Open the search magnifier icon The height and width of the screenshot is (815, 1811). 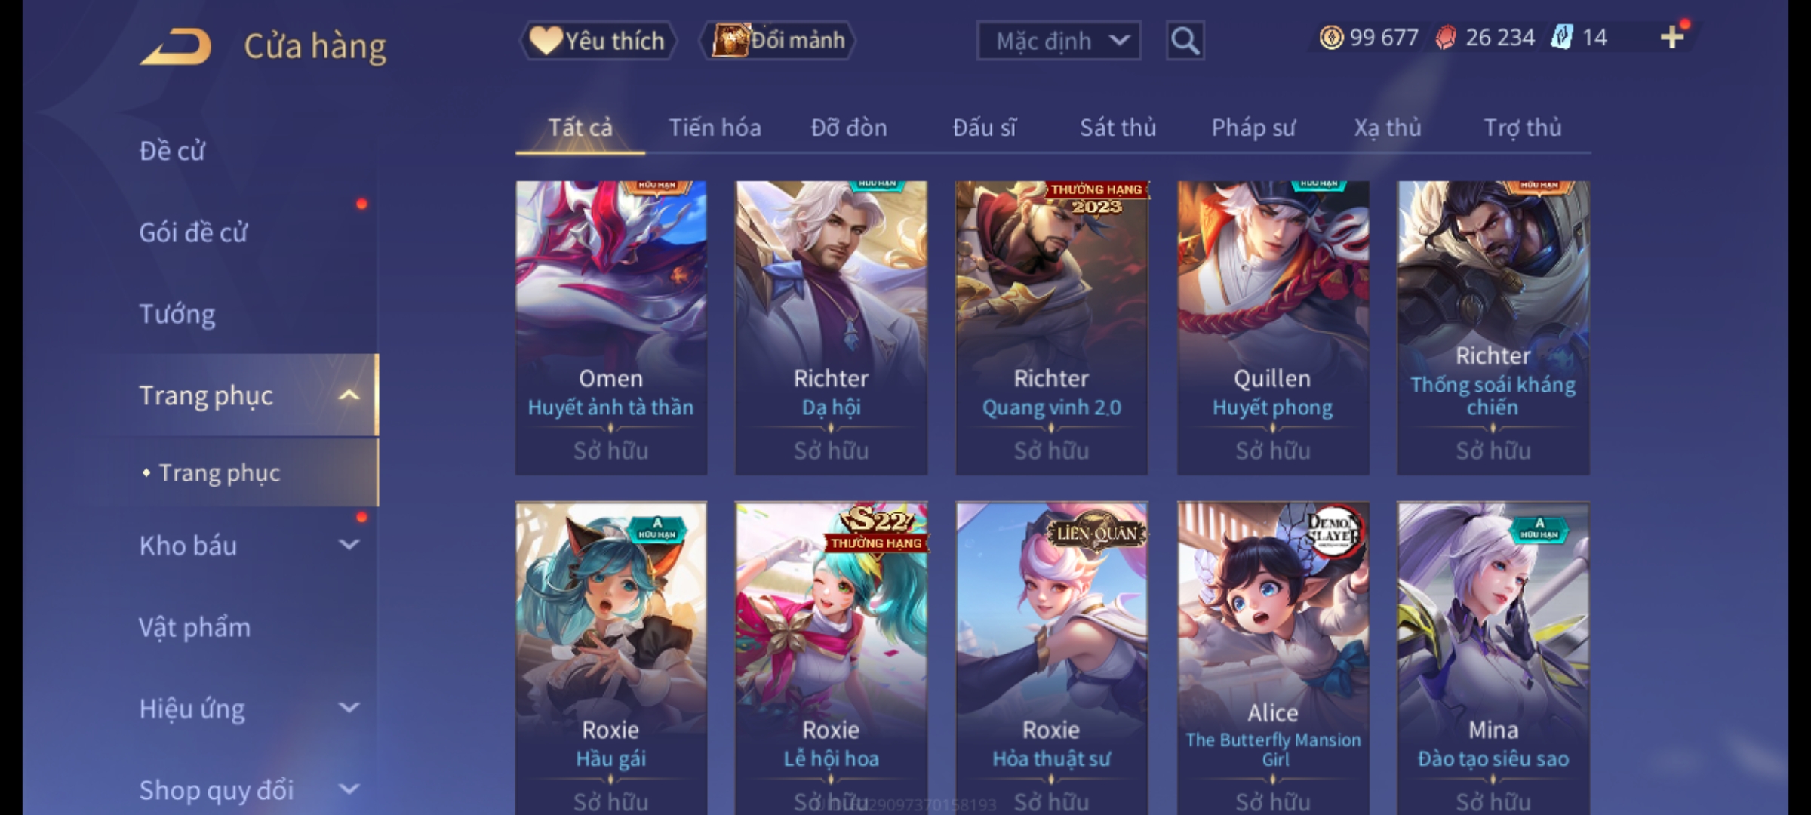tap(1185, 41)
